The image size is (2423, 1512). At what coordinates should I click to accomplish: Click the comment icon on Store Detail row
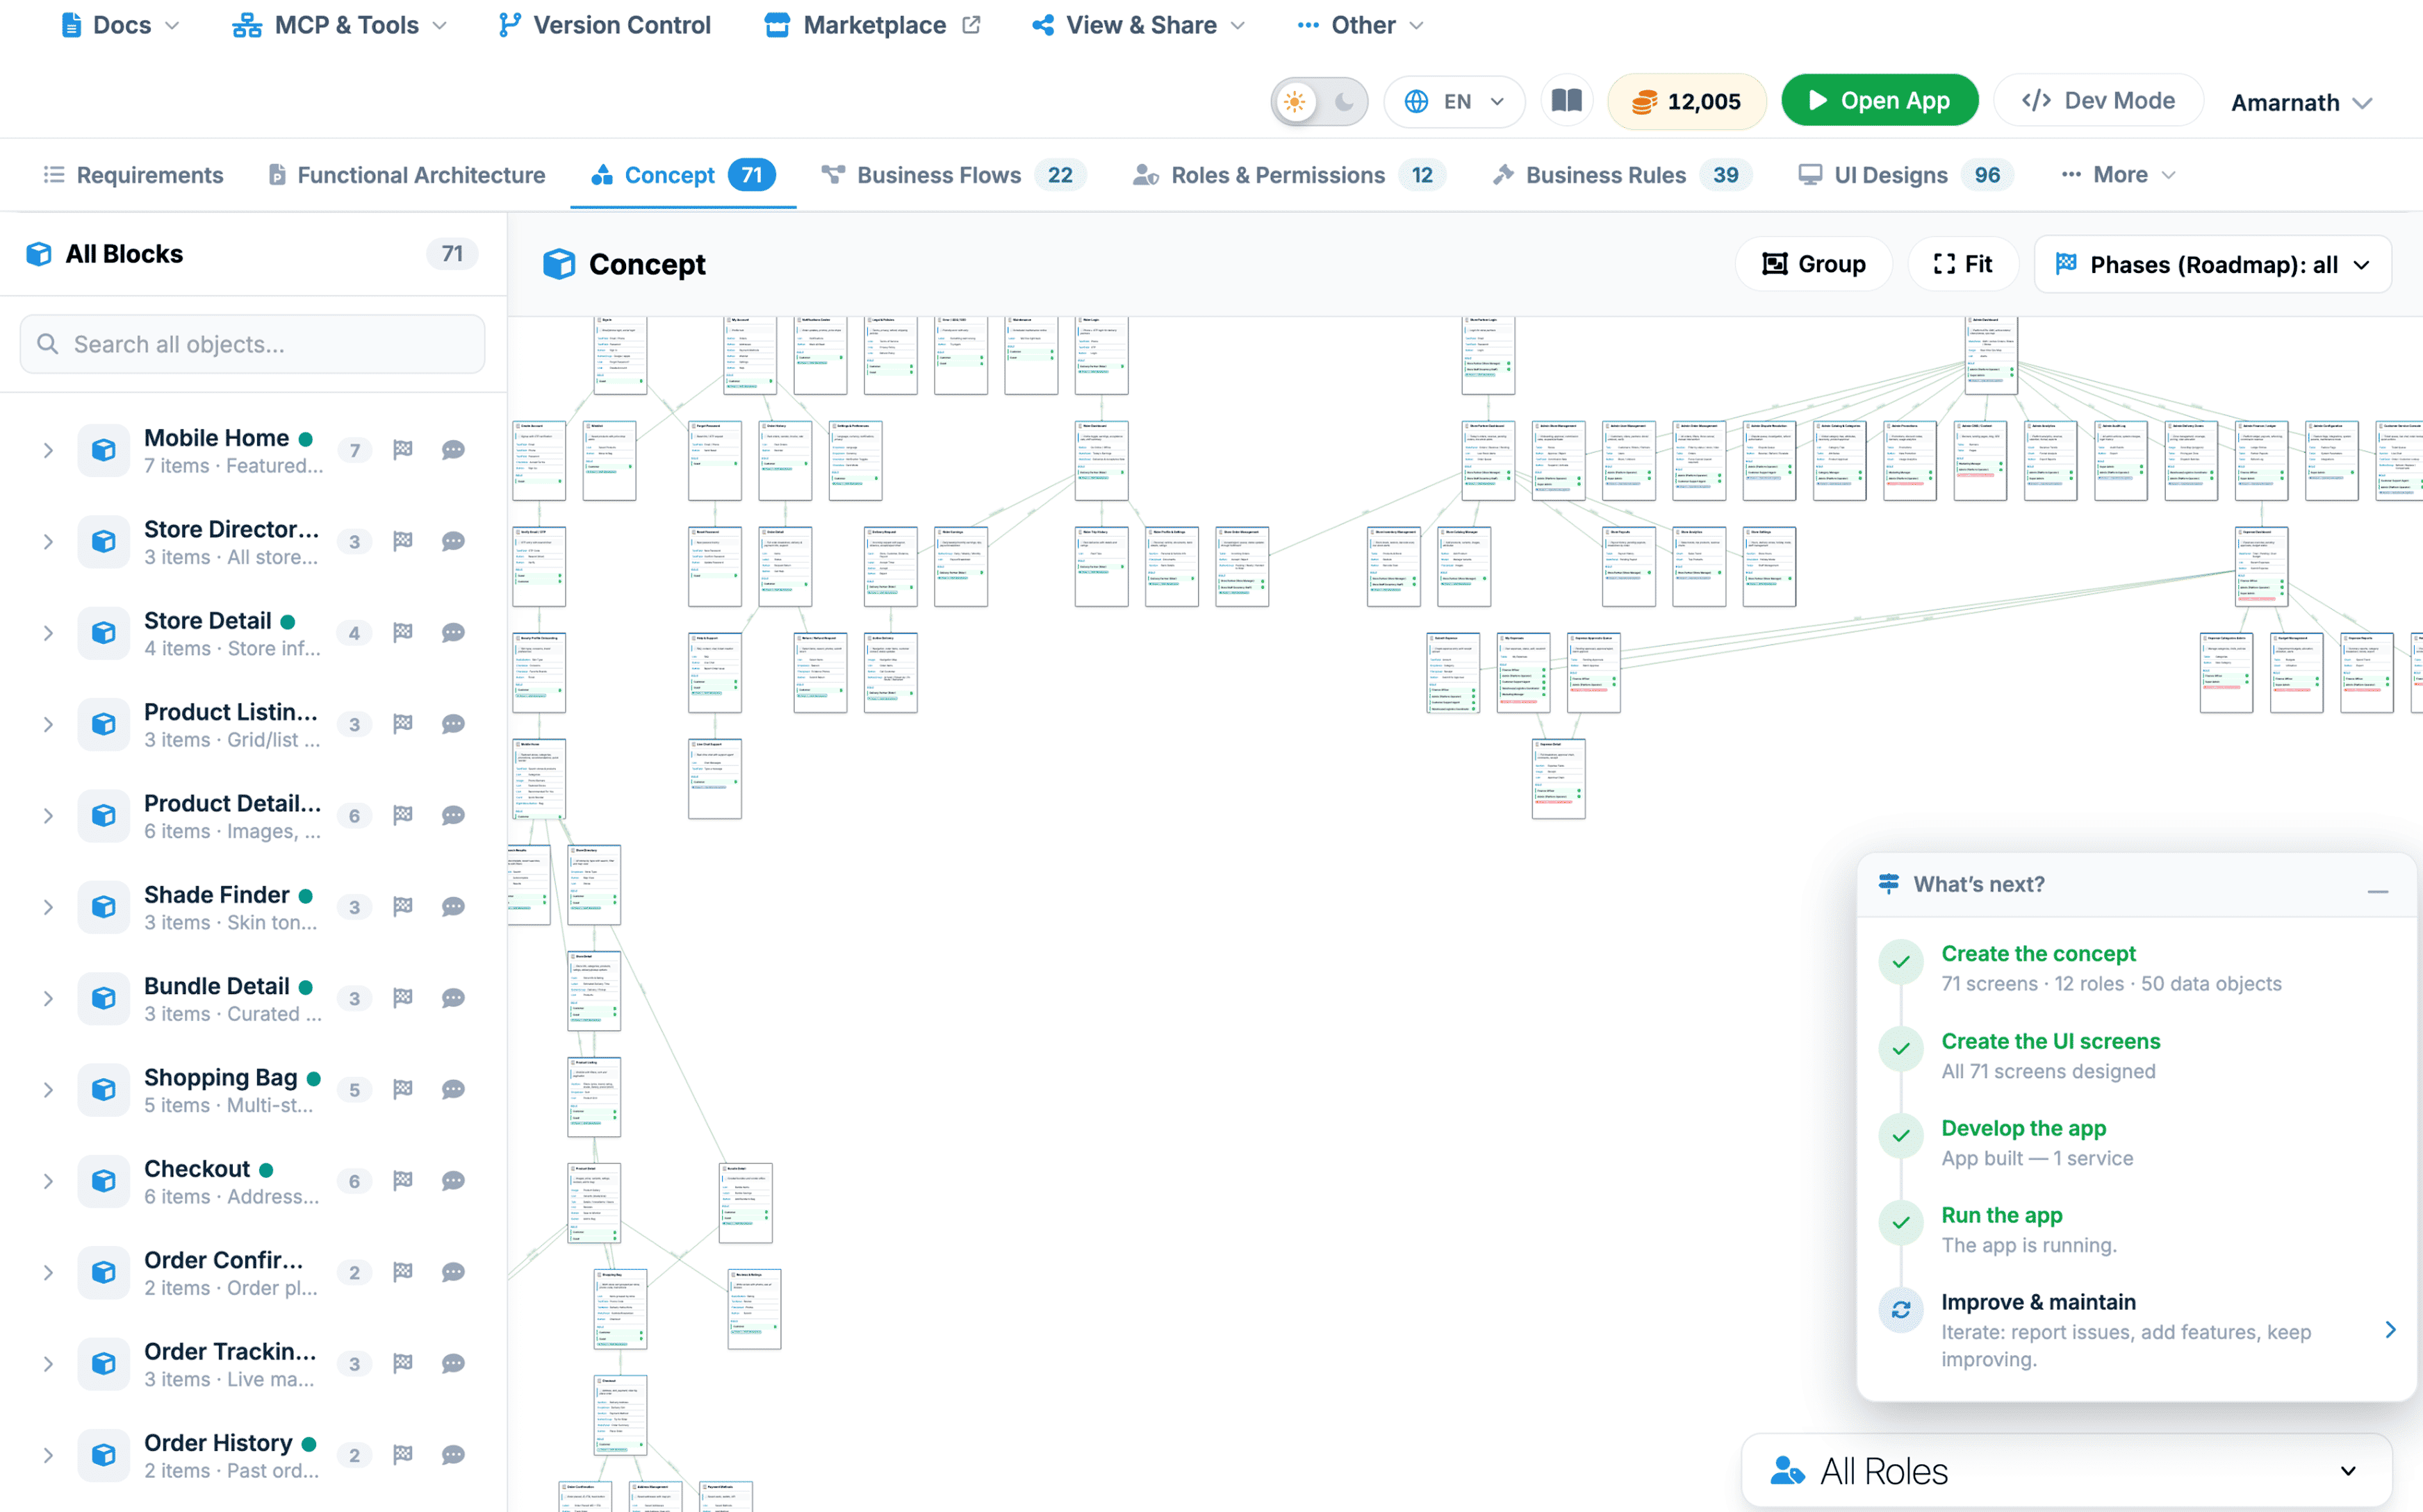[453, 633]
